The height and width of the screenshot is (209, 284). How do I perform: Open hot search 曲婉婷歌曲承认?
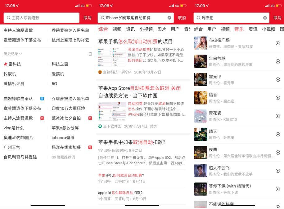pyautogui.click(x=18, y=98)
